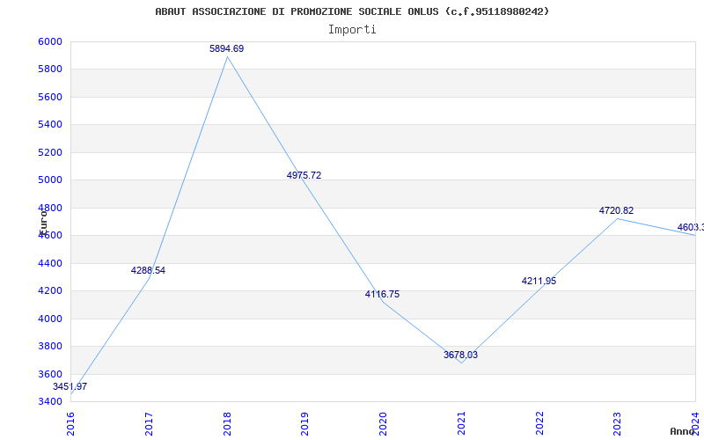Click the x-axis year 2023
The height and width of the screenshot is (440, 704).
click(x=618, y=424)
